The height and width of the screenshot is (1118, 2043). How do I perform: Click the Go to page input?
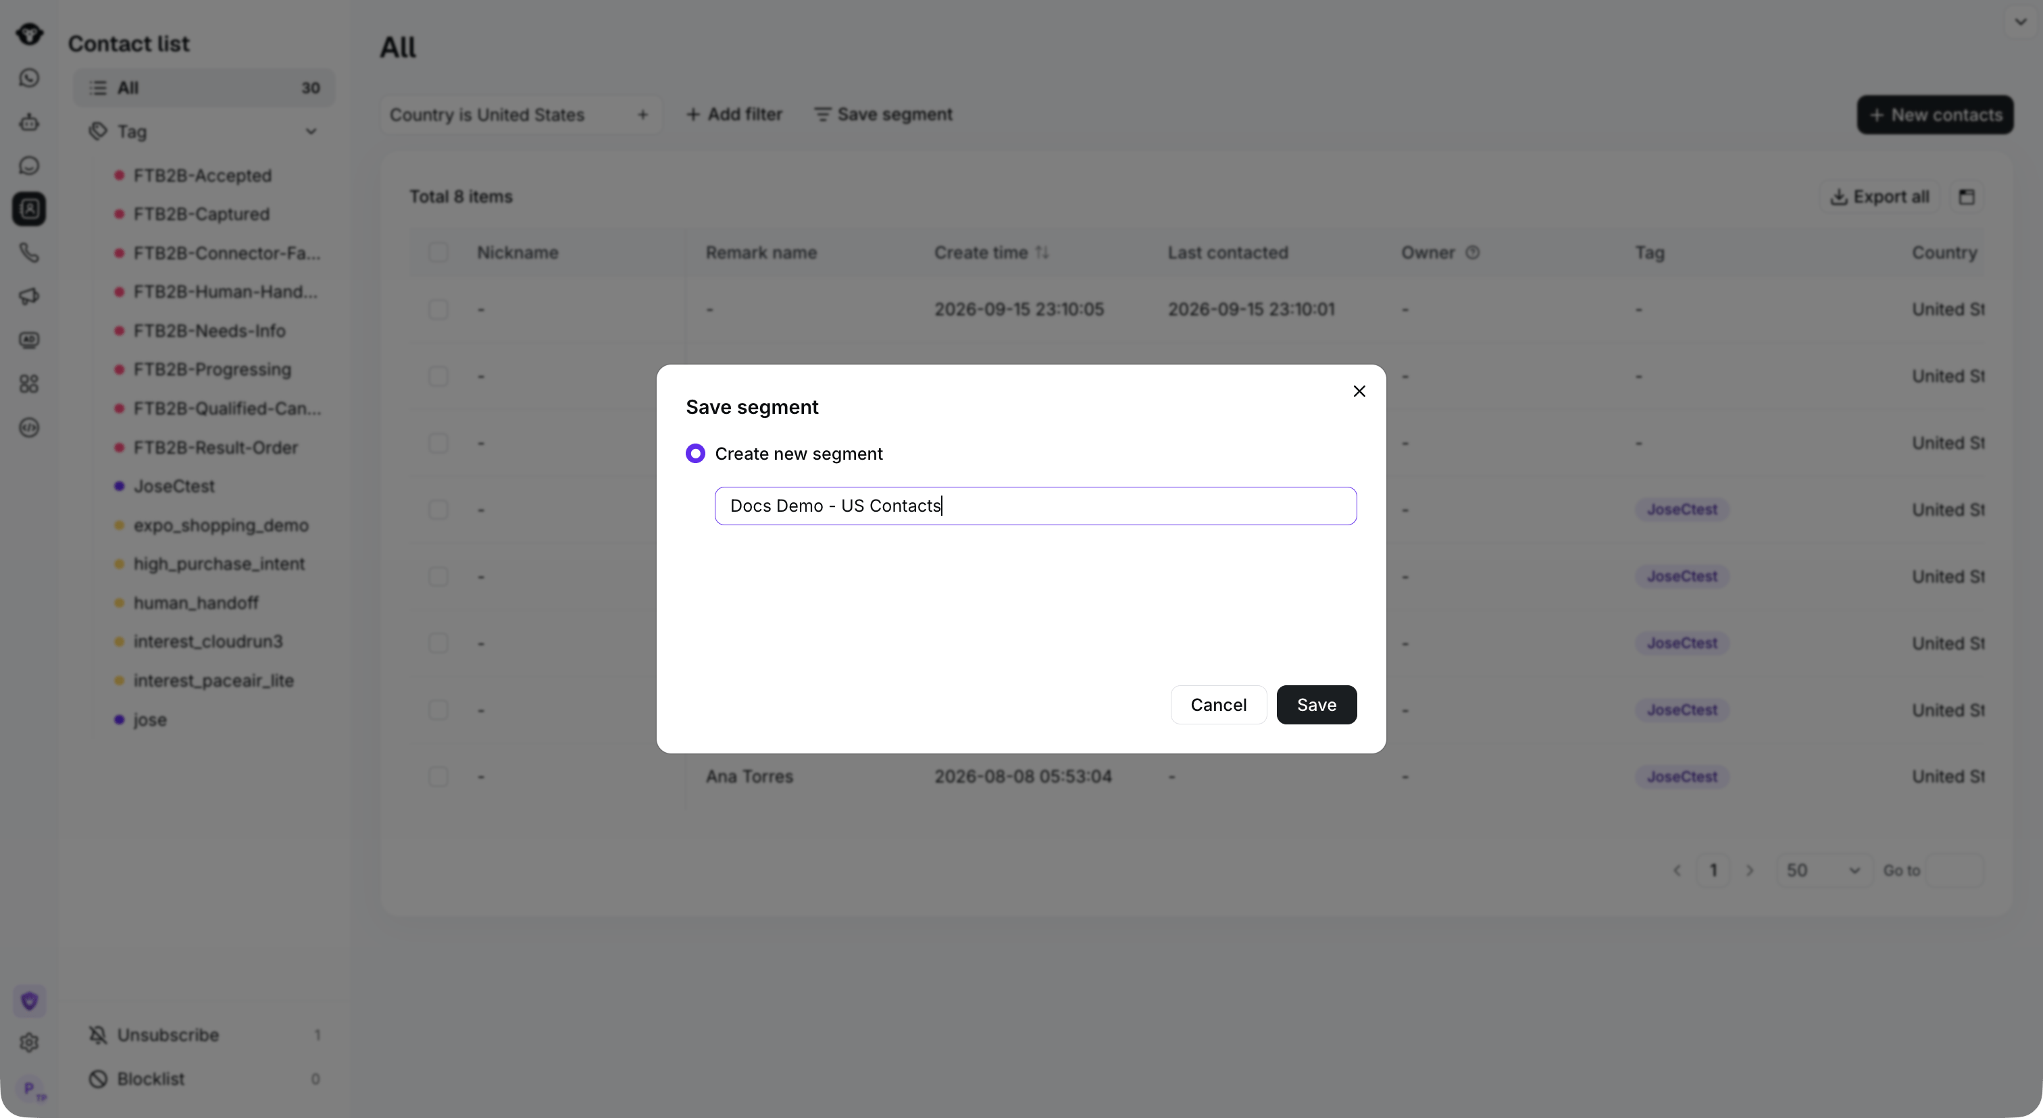[1955, 871]
